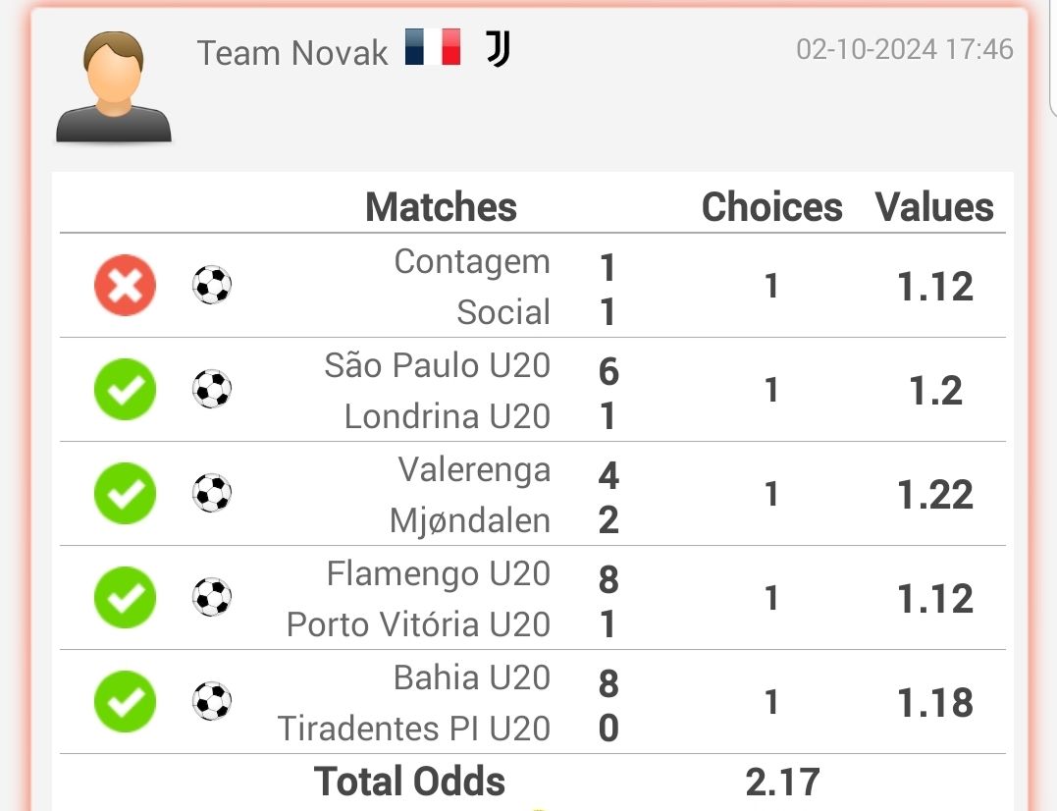The width and height of the screenshot is (1057, 811).
Task: Click soccer ball icon in Bahia U20 row
Action: point(212,702)
